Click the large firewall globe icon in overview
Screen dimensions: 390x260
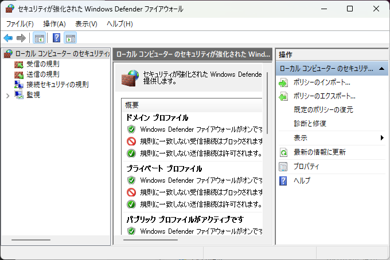tap(130, 78)
